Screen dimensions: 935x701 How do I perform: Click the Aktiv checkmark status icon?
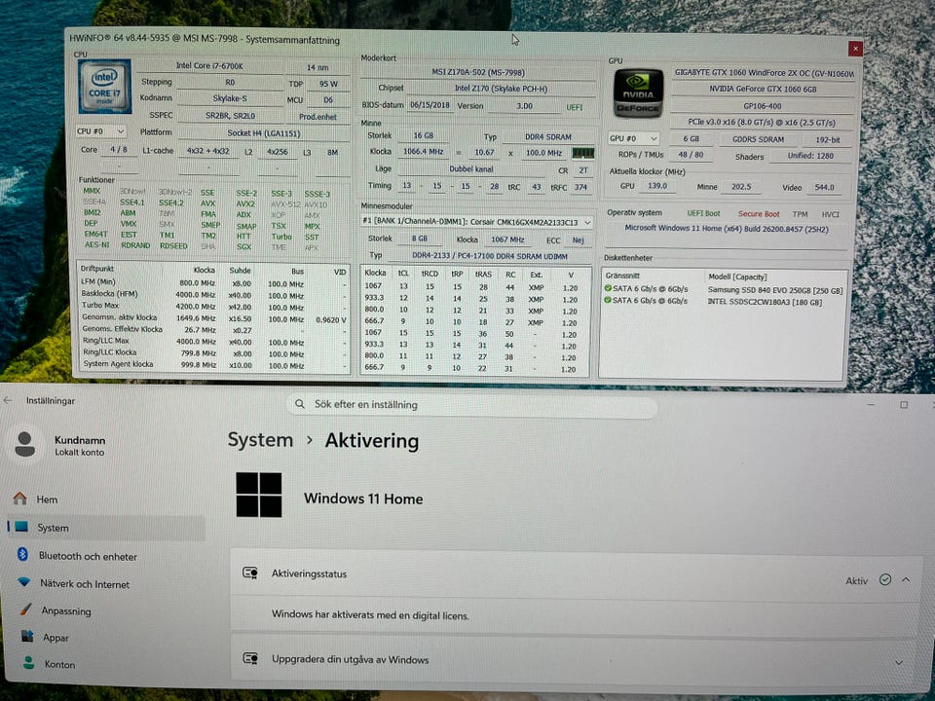[x=885, y=579]
